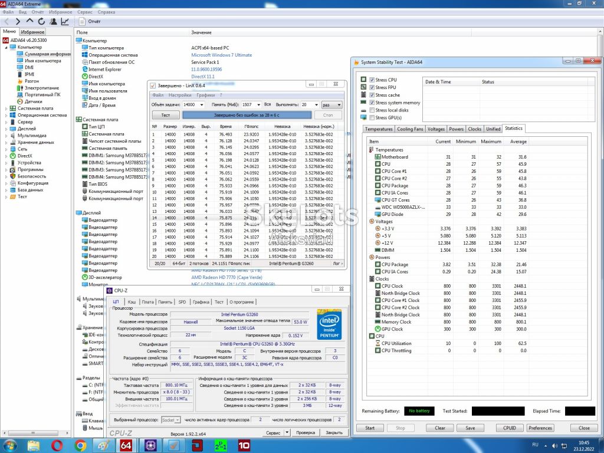Open the Объём задачи dropdown in LinX
This screenshot has height=453, width=604.
coord(202,105)
